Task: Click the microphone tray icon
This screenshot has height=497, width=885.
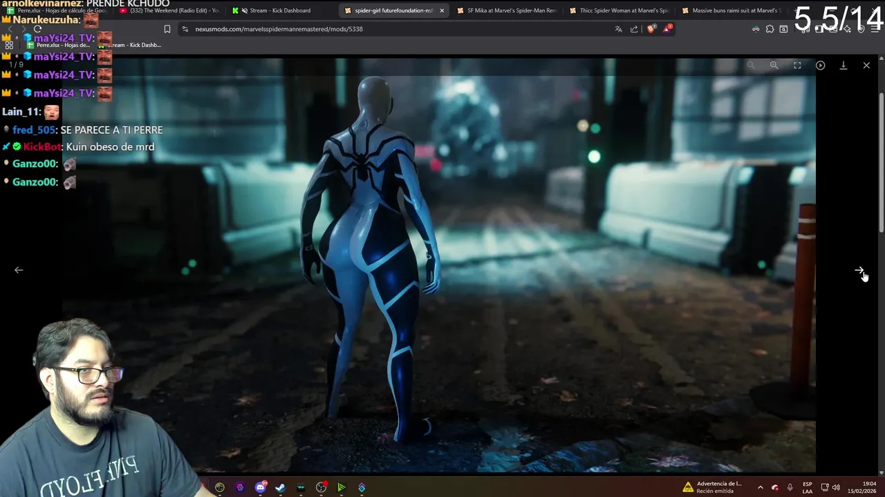Action: (x=790, y=487)
